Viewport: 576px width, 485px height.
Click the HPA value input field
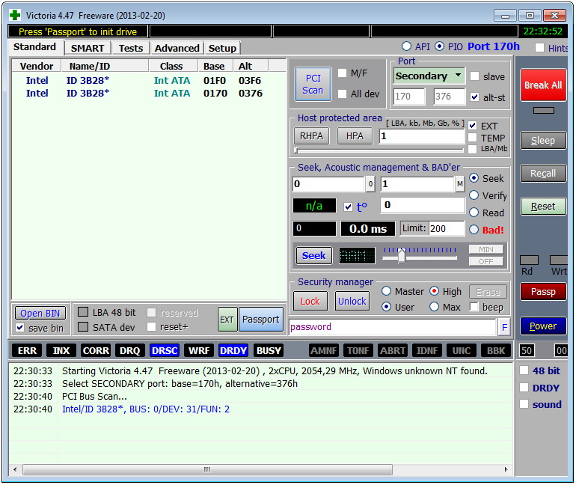422,136
